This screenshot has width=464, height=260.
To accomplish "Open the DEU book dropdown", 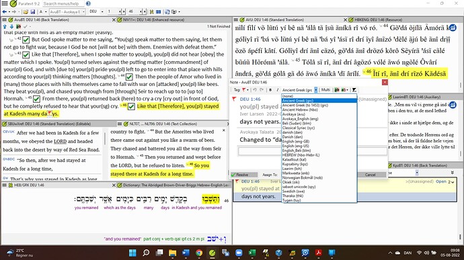I will pyautogui.click(x=102, y=12).
